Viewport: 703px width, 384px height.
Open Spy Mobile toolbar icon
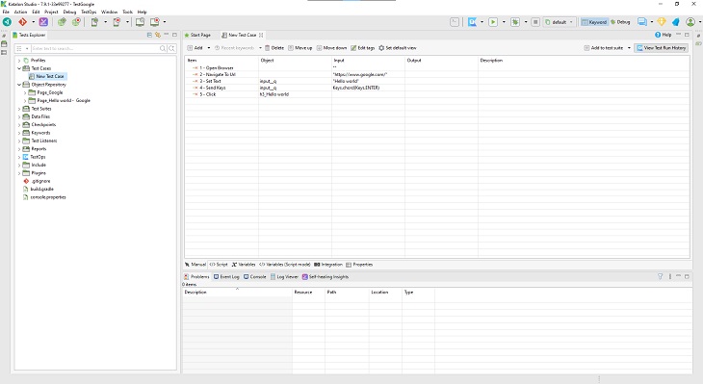[x=94, y=22]
